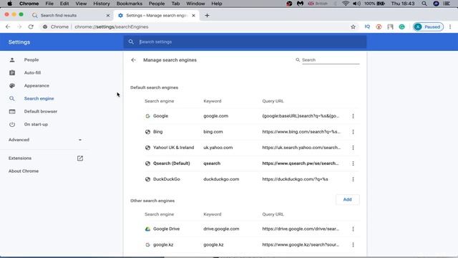The height and width of the screenshot is (258, 458).
Task: Click the address bar URL
Action: [112, 27]
